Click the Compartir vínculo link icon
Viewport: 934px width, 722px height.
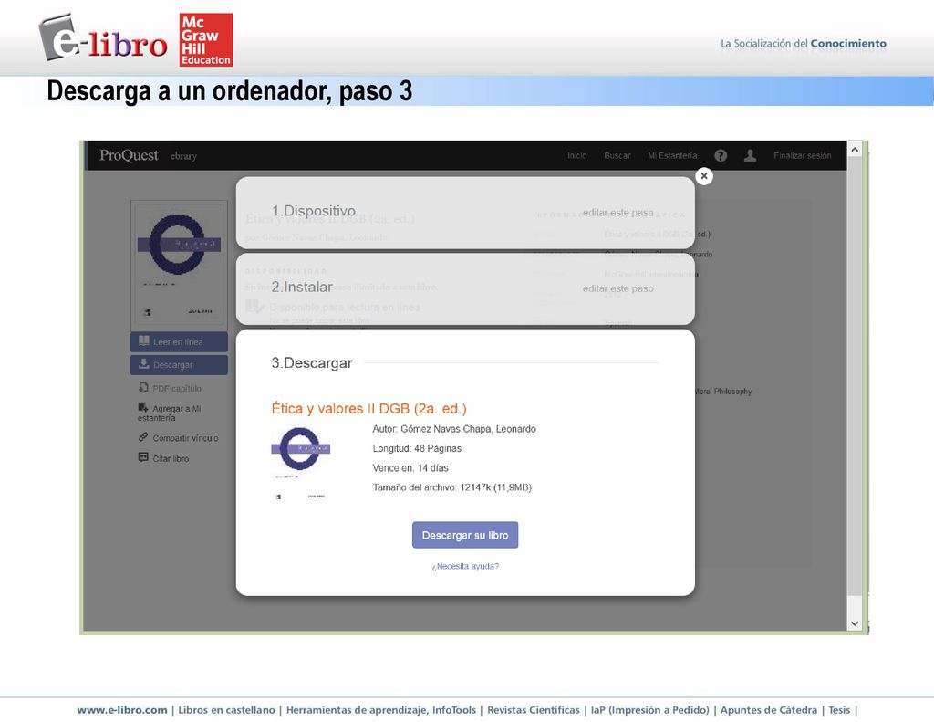tap(143, 437)
